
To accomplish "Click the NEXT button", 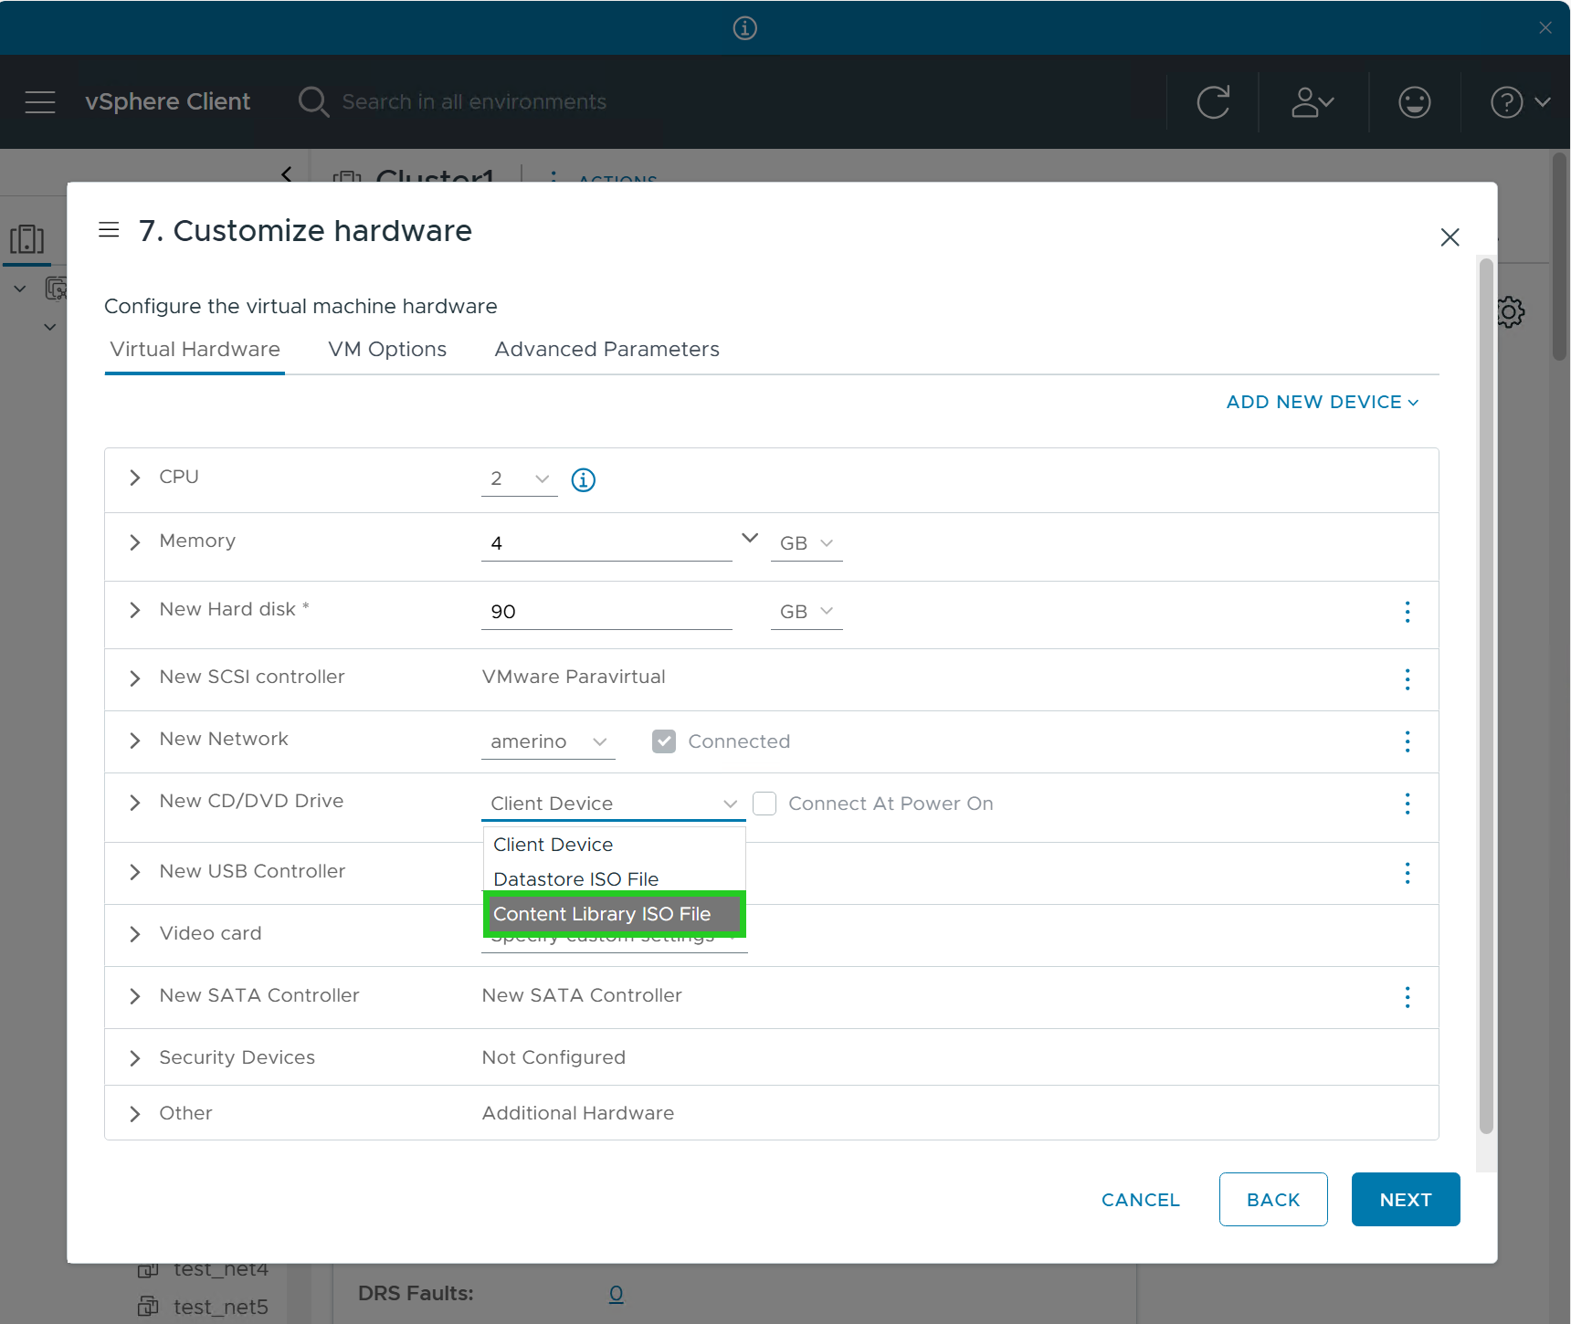I will click(1405, 1200).
